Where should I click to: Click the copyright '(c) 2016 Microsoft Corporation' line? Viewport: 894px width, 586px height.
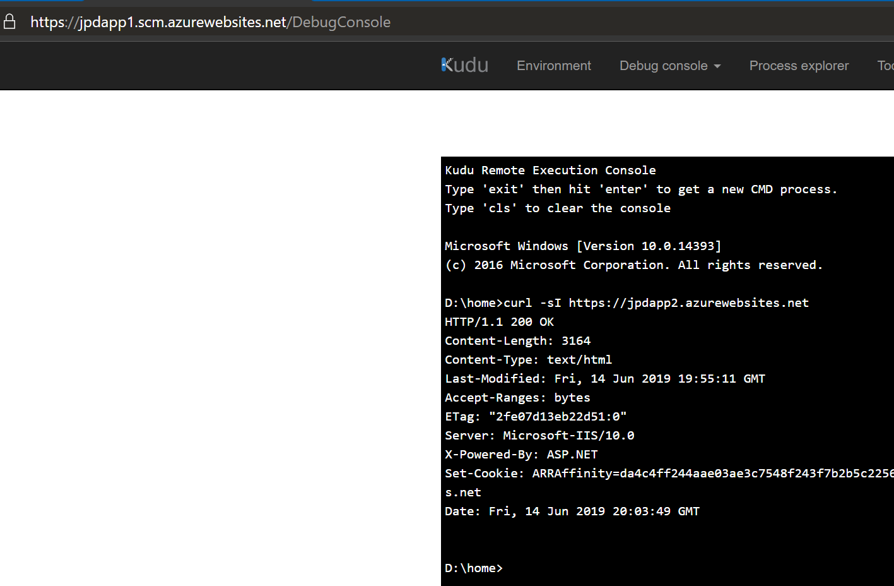coord(633,265)
